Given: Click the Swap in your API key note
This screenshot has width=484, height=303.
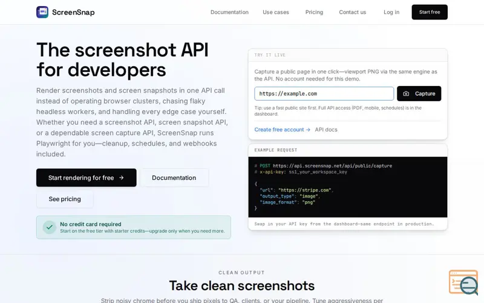Looking at the screenshot, I should (344, 224).
